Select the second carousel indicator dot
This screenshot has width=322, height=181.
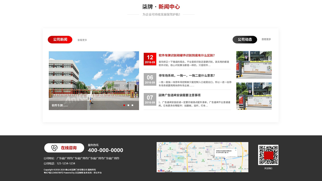[128, 105]
